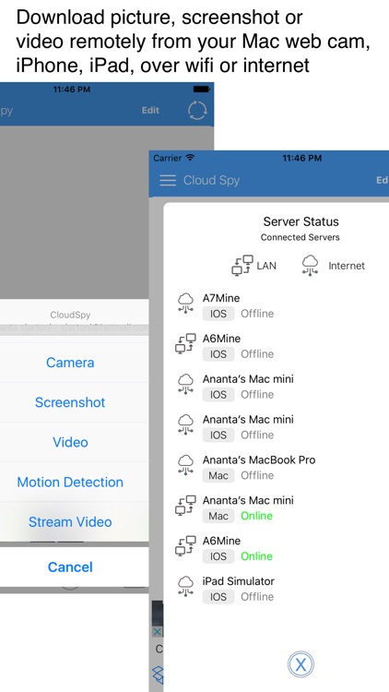Click the IOS tag in iPad Simulator row
Image resolution: width=389 pixels, height=692 pixels.
pos(218,597)
